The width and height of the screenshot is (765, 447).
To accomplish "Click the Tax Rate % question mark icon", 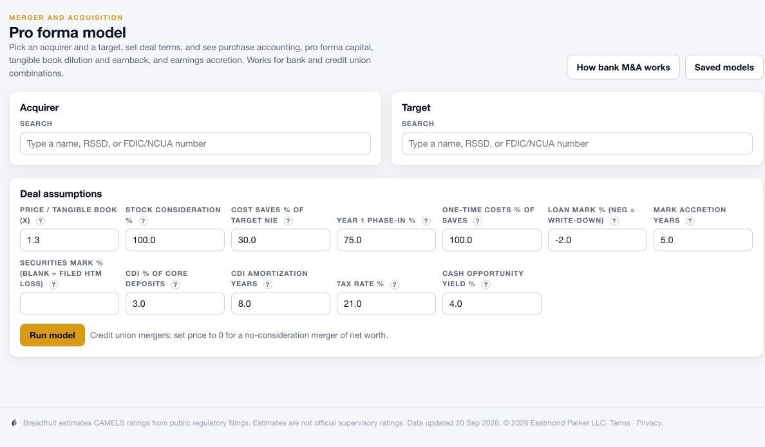I will coord(395,284).
